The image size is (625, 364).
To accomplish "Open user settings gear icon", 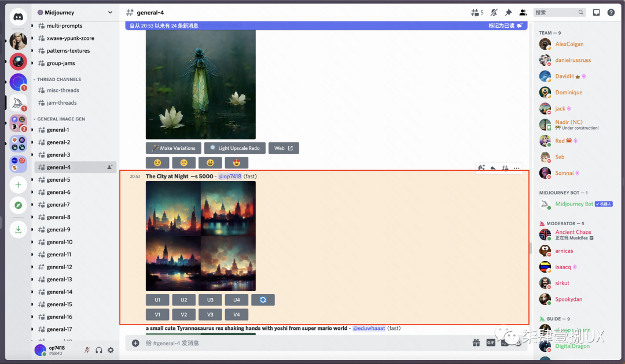I will 111,350.
